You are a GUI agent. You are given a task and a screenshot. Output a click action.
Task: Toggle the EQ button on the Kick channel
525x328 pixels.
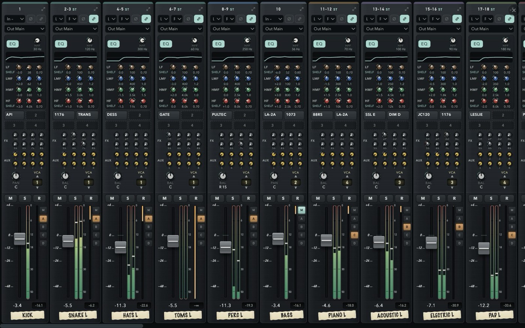pyautogui.click(x=12, y=44)
